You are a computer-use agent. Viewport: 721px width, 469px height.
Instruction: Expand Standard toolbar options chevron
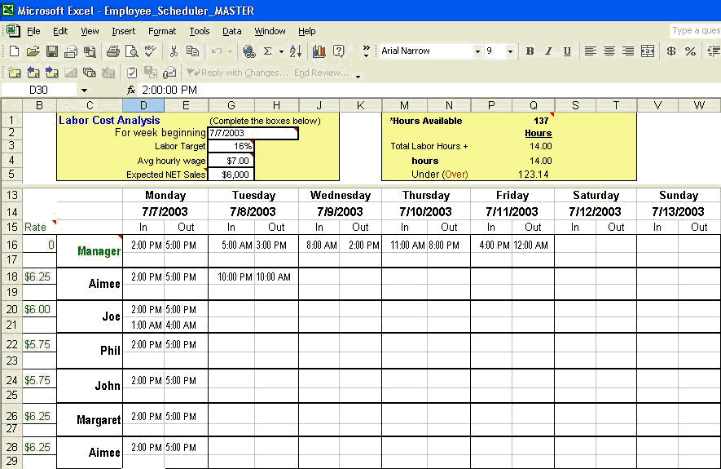[x=366, y=51]
